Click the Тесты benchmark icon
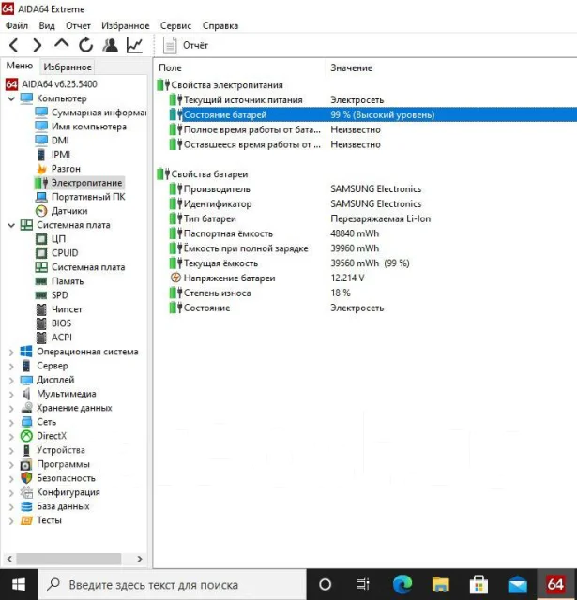Viewport: 577px width, 600px height. click(x=26, y=520)
